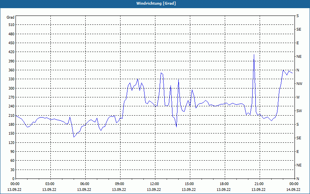Click the 420 degree axis label
The height and width of the screenshot is (194, 310).
pos(11,52)
